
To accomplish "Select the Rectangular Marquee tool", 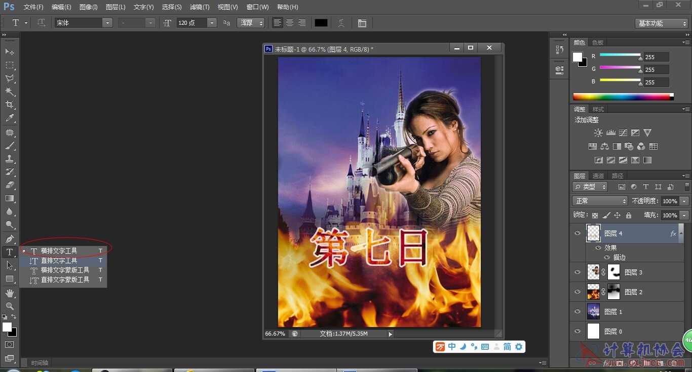I will (10, 65).
